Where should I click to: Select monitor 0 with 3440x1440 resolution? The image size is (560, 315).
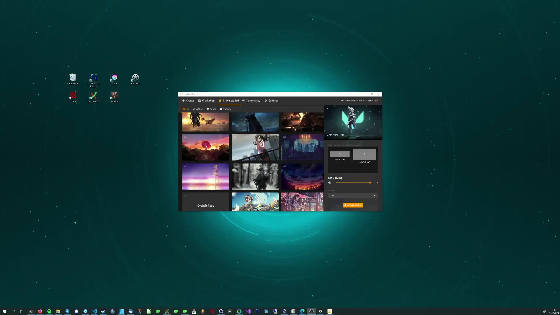tap(340, 154)
